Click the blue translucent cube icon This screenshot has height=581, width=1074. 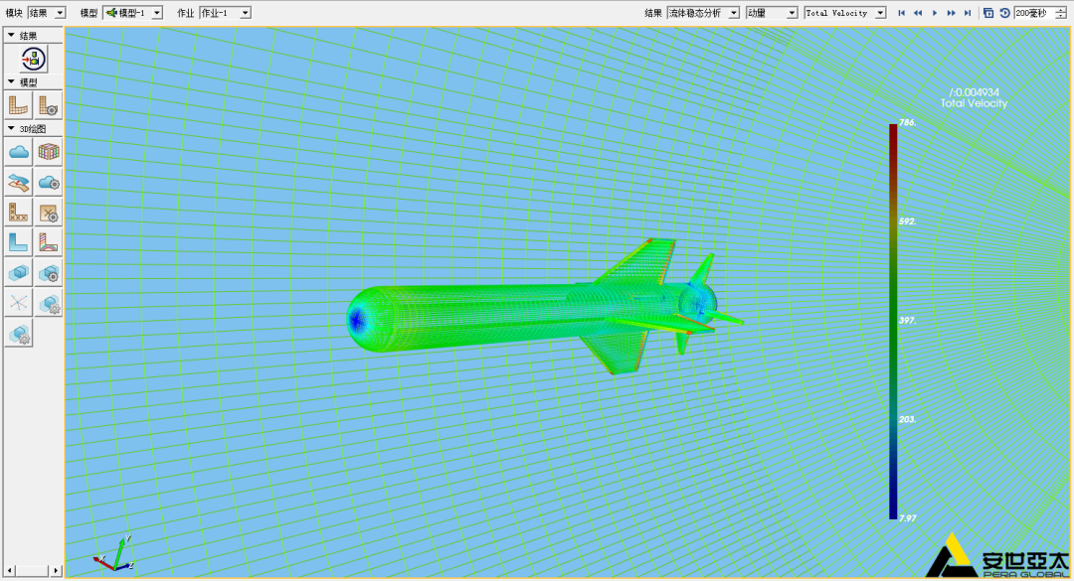pyautogui.click(x=19, y=272)
